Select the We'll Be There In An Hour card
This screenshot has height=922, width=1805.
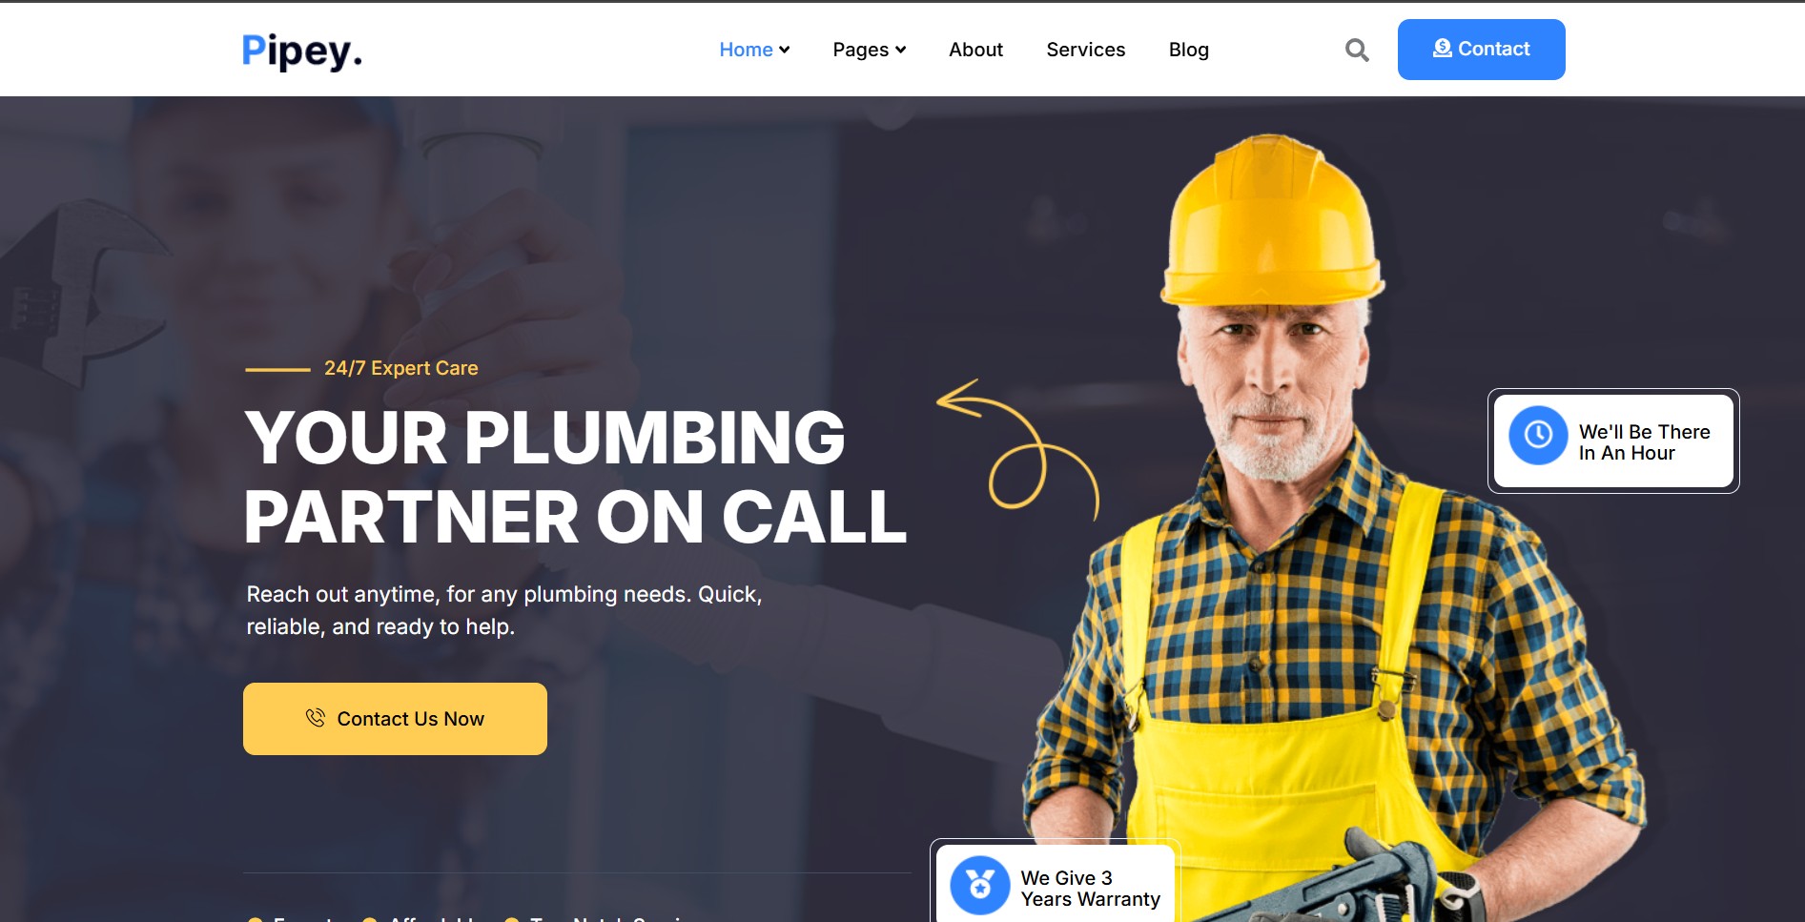[x=1613, y=441]
